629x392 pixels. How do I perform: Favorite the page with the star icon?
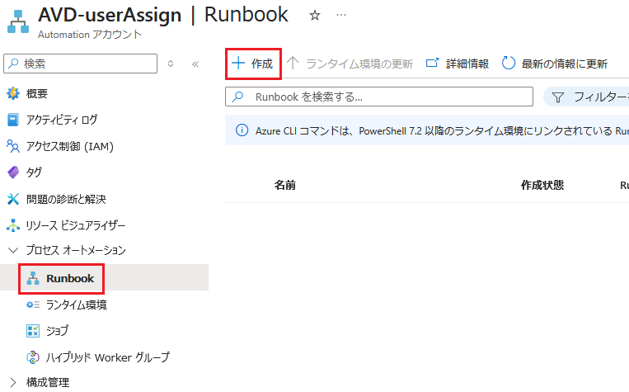(314, 16)
